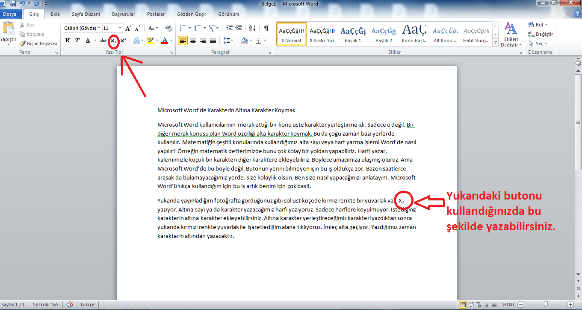The width and height of the screenshot is (582, 310).
Task: Toggle strikethrough formatting
Action: point(103,41)
